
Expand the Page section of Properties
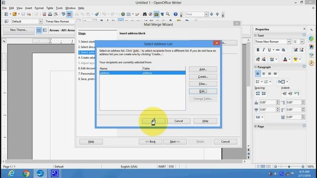click(256, 127)
